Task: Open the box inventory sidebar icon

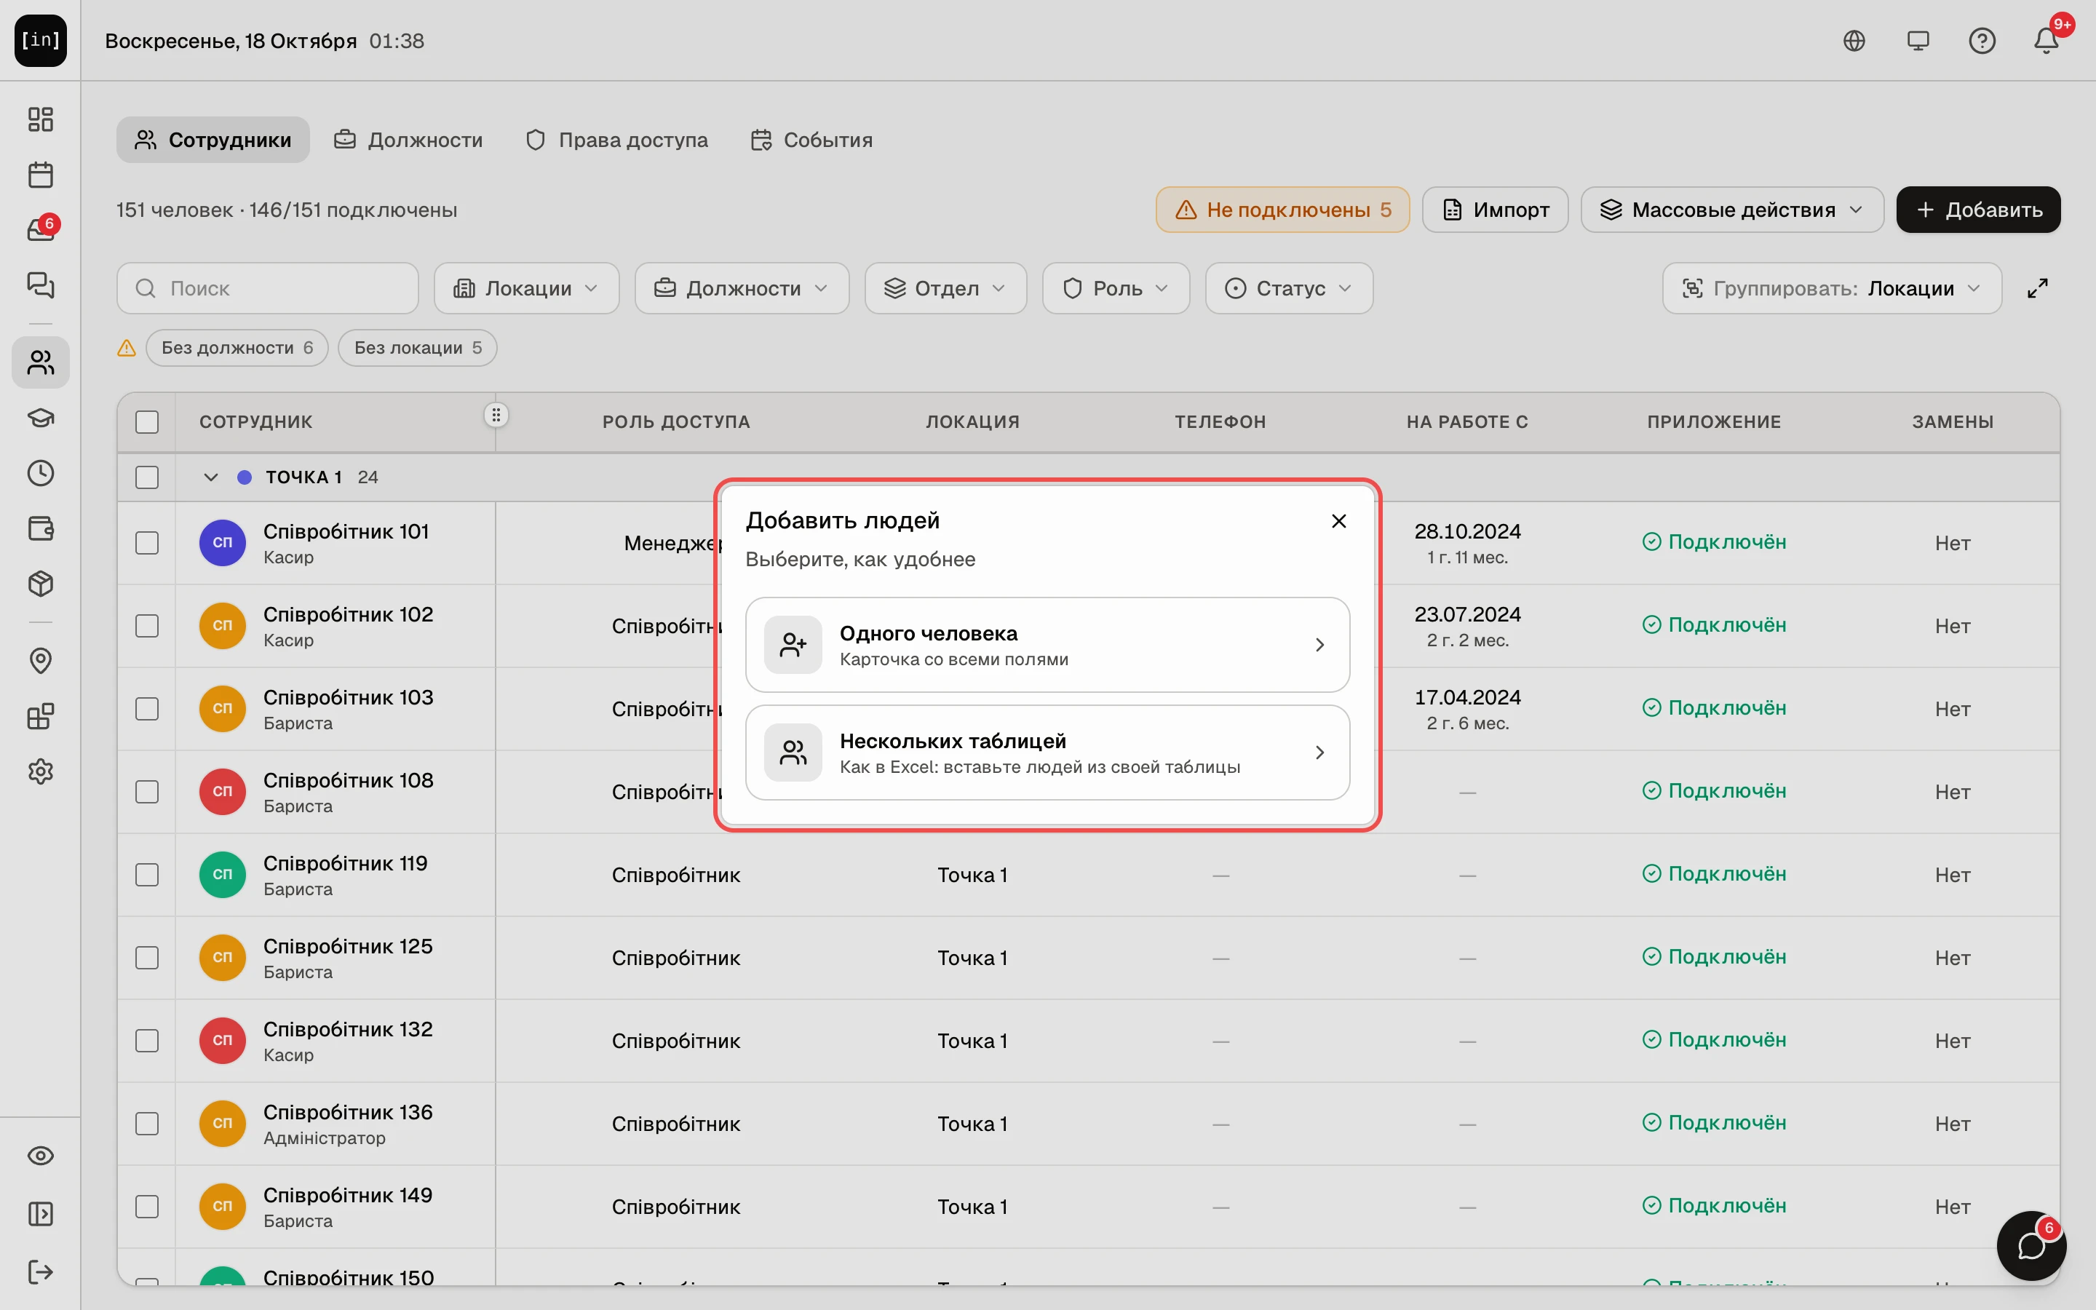Action: pyautogui.click(x=41, y=584)
